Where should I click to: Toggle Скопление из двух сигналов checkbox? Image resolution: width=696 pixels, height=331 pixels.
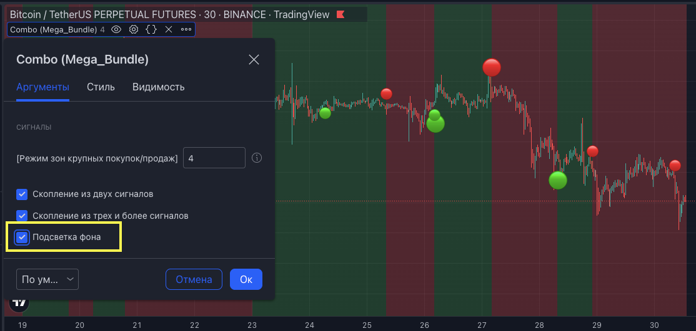pyautogui.click(x=22, y=194)
